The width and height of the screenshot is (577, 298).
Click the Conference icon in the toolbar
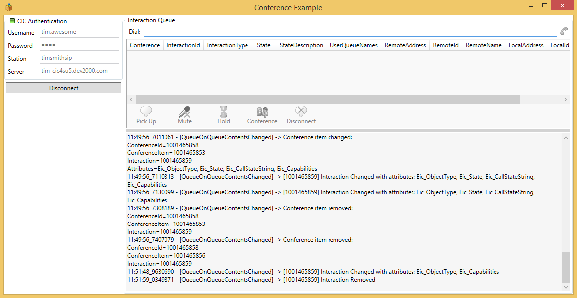click(262, 111)
